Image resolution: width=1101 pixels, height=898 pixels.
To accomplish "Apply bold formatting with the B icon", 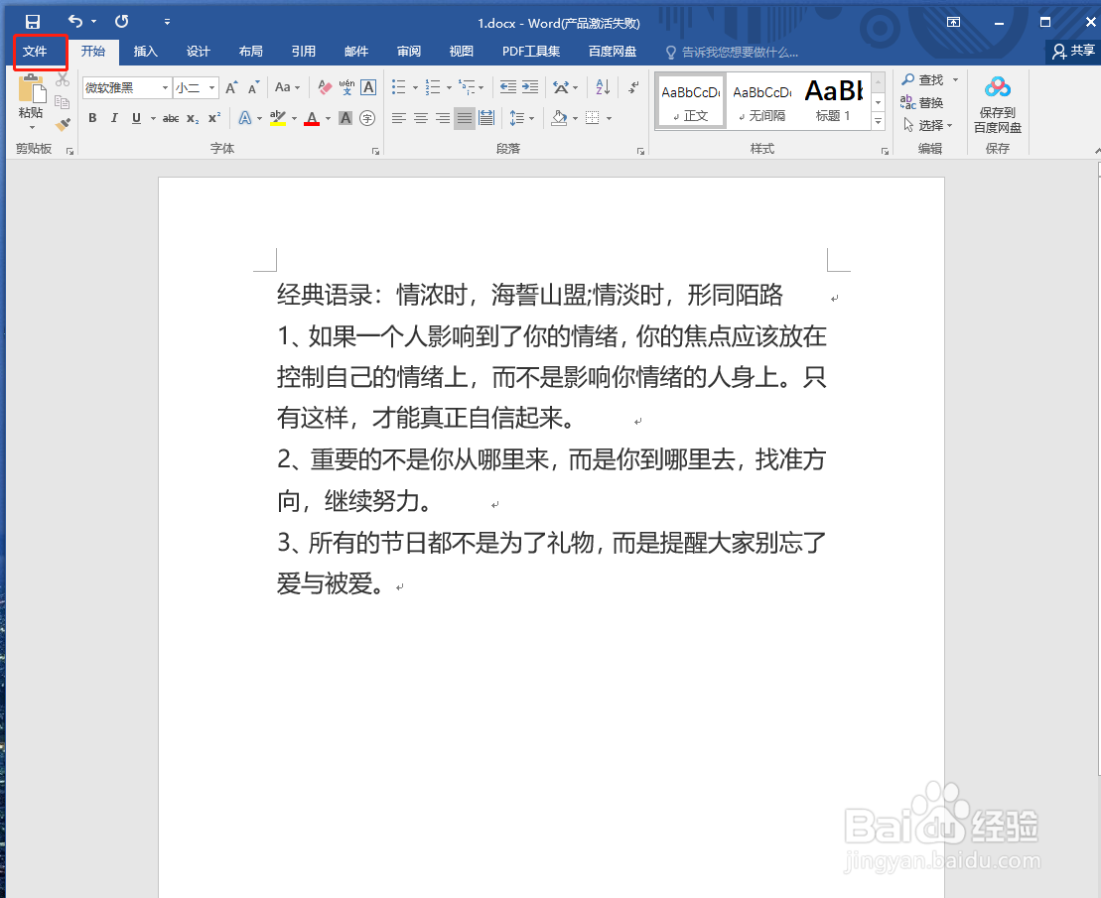I will tap(92, 118).
